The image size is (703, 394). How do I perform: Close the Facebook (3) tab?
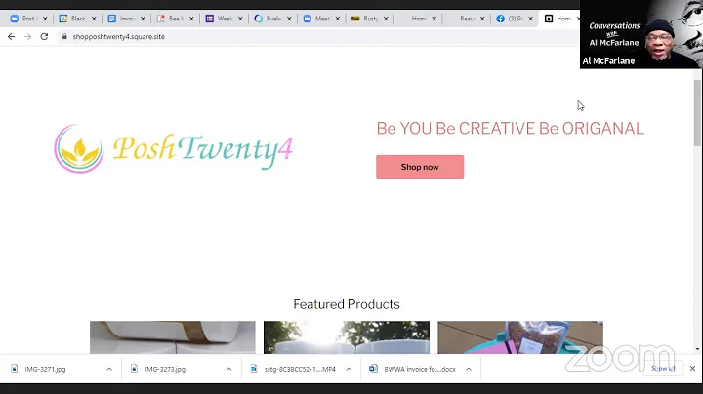(531, 19)
